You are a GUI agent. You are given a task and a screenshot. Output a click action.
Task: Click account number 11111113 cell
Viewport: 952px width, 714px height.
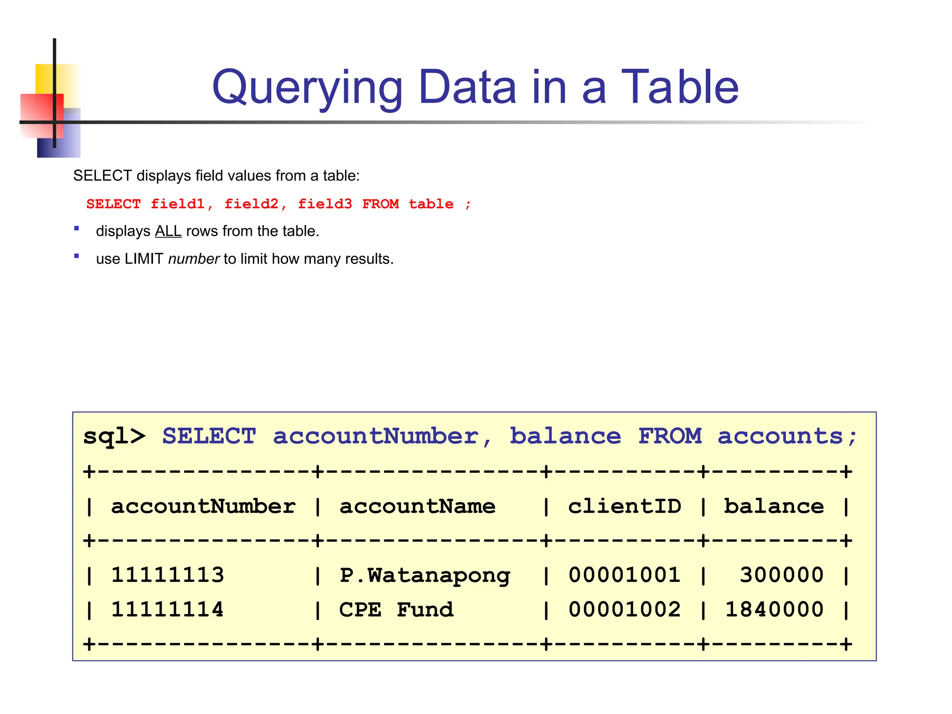[167, 575]
